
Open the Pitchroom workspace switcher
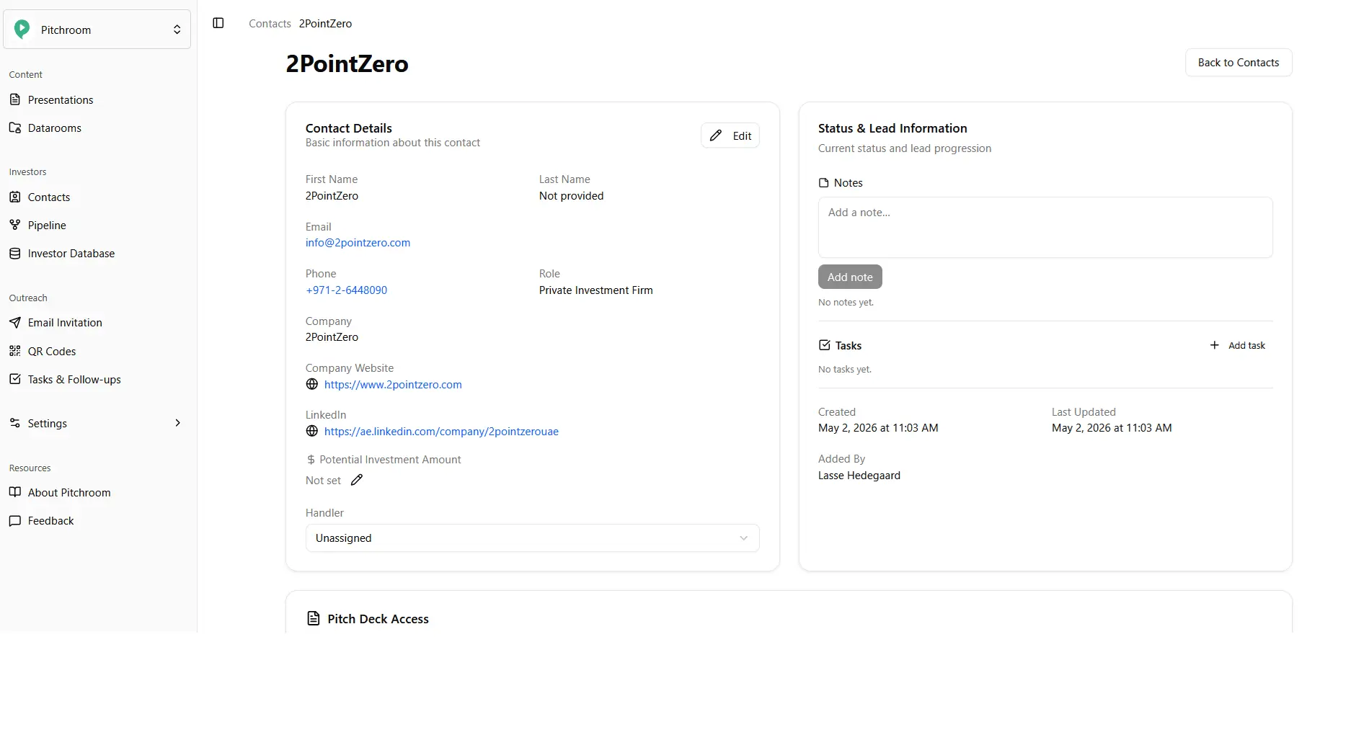[x=97, y=30]
